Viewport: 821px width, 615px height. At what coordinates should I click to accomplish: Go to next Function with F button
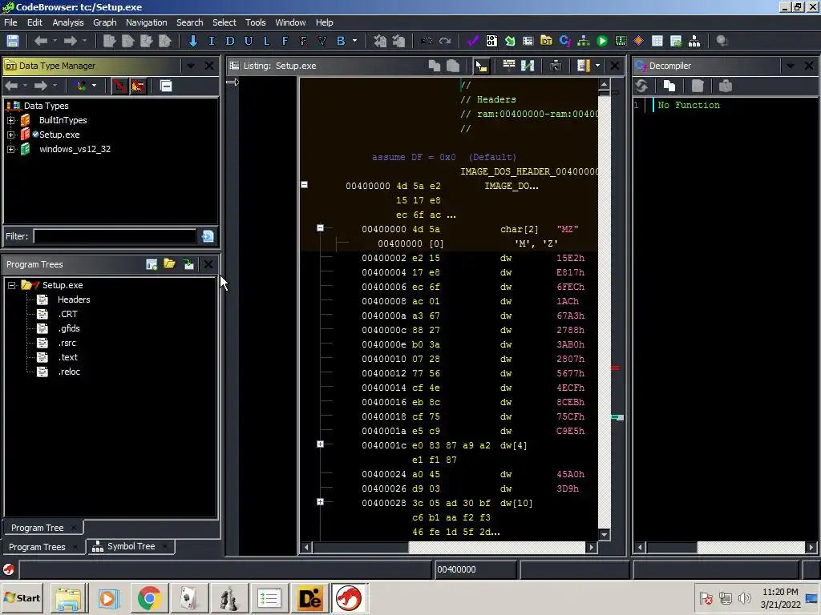tap(285, 41)
